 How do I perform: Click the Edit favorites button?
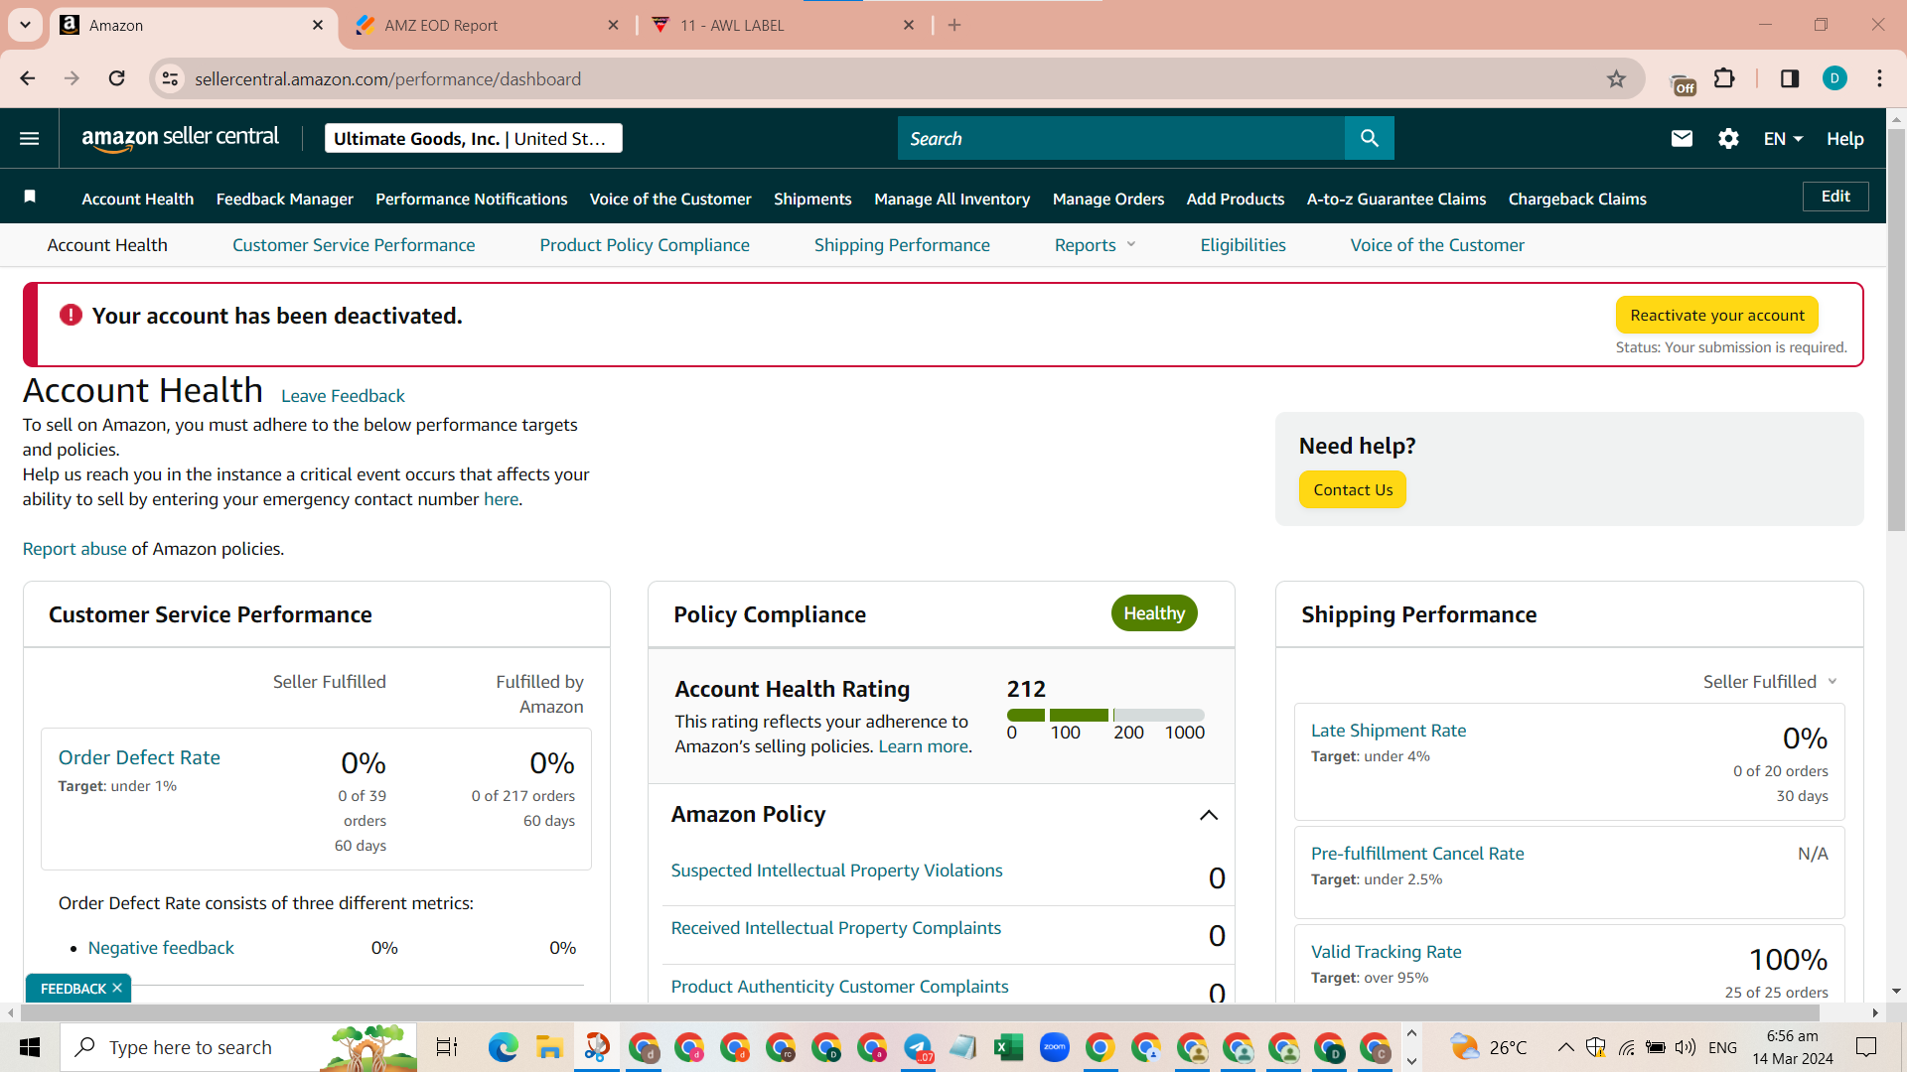pyautogui.click(x=1835, y=196)
